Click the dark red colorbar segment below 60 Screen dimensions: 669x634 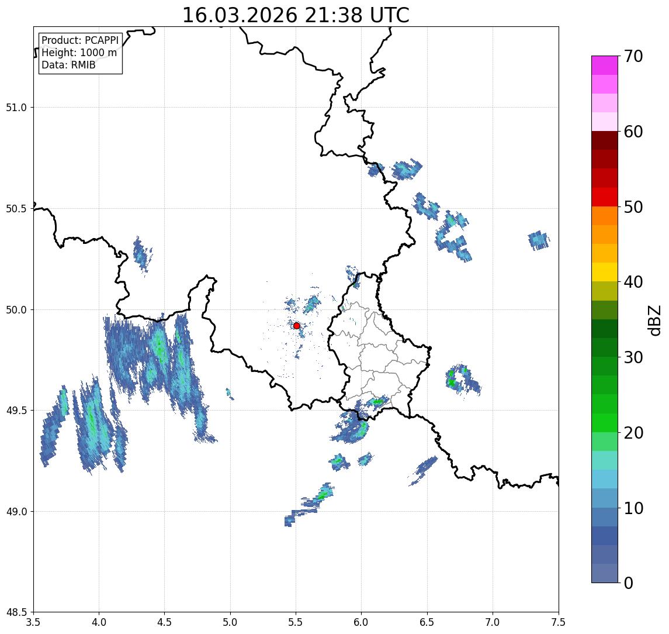(x=605, y=140)
